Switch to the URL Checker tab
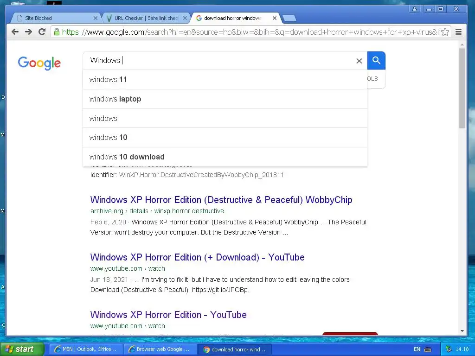 click(146, 18)
